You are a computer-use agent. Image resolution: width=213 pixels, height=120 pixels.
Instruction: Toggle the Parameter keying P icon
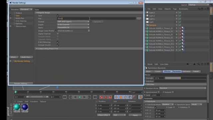(130, 97)
